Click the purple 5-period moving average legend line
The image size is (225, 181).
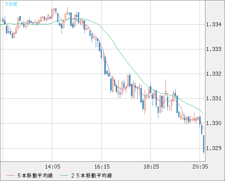click(10, 176)
